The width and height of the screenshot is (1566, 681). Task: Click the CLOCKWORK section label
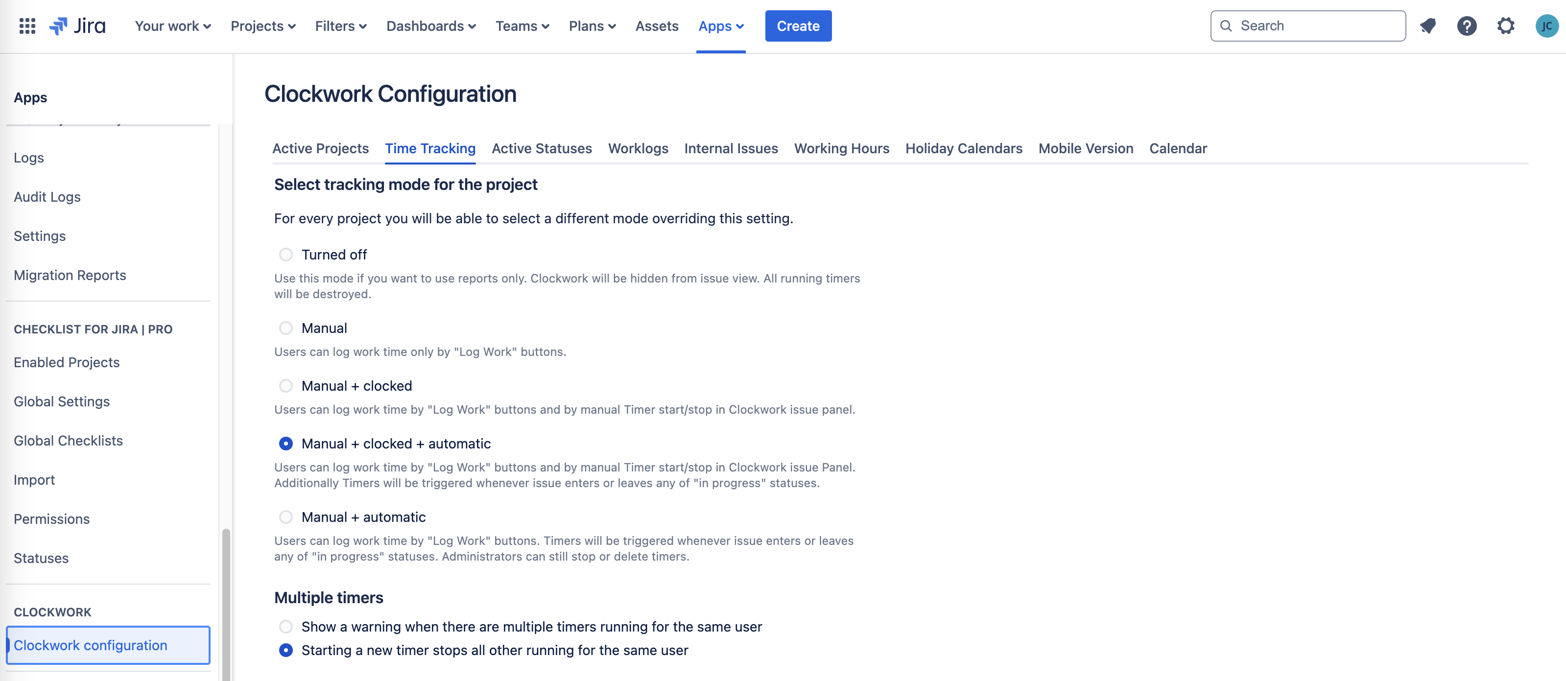52,613
